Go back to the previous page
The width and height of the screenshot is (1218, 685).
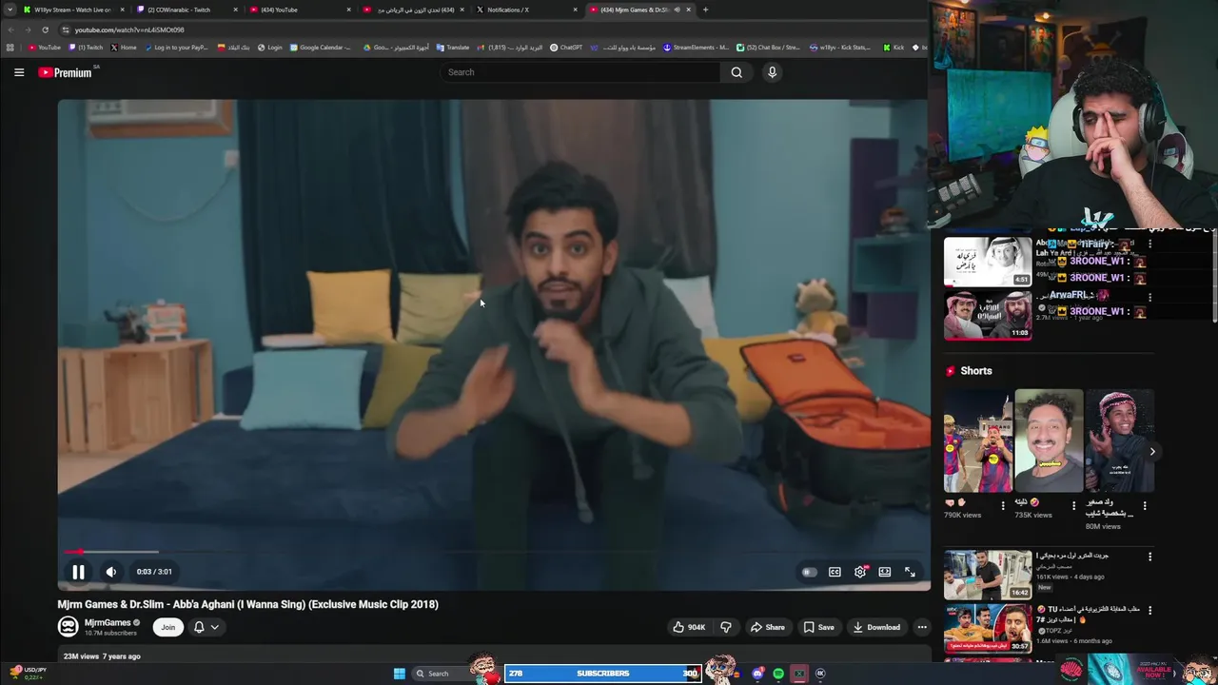(x=10, y=29)
